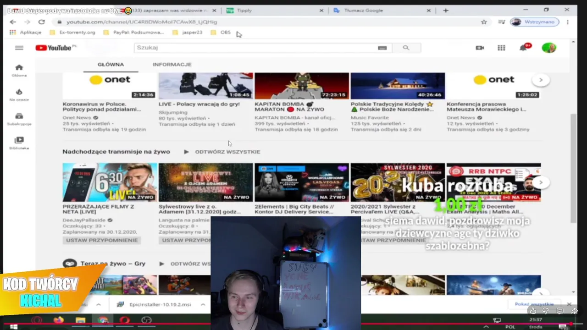Open the YouTube apps grid icon
The height and width of the screenshot is (330, 587).
[501, 48]
